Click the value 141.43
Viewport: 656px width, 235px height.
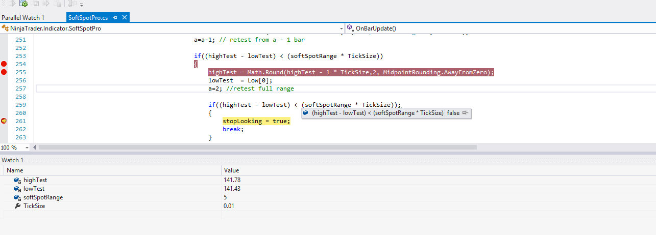click(232, 189)
